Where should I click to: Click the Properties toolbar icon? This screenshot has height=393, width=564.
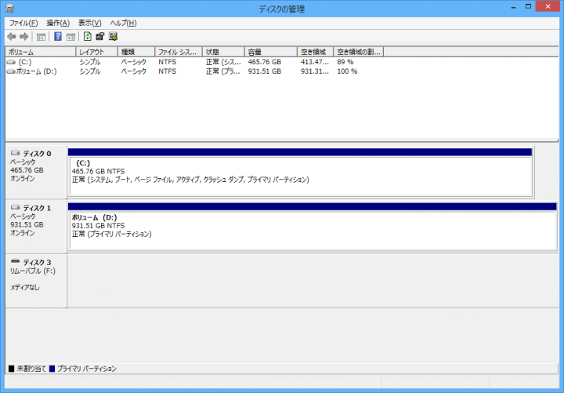[x=100, y=36]
